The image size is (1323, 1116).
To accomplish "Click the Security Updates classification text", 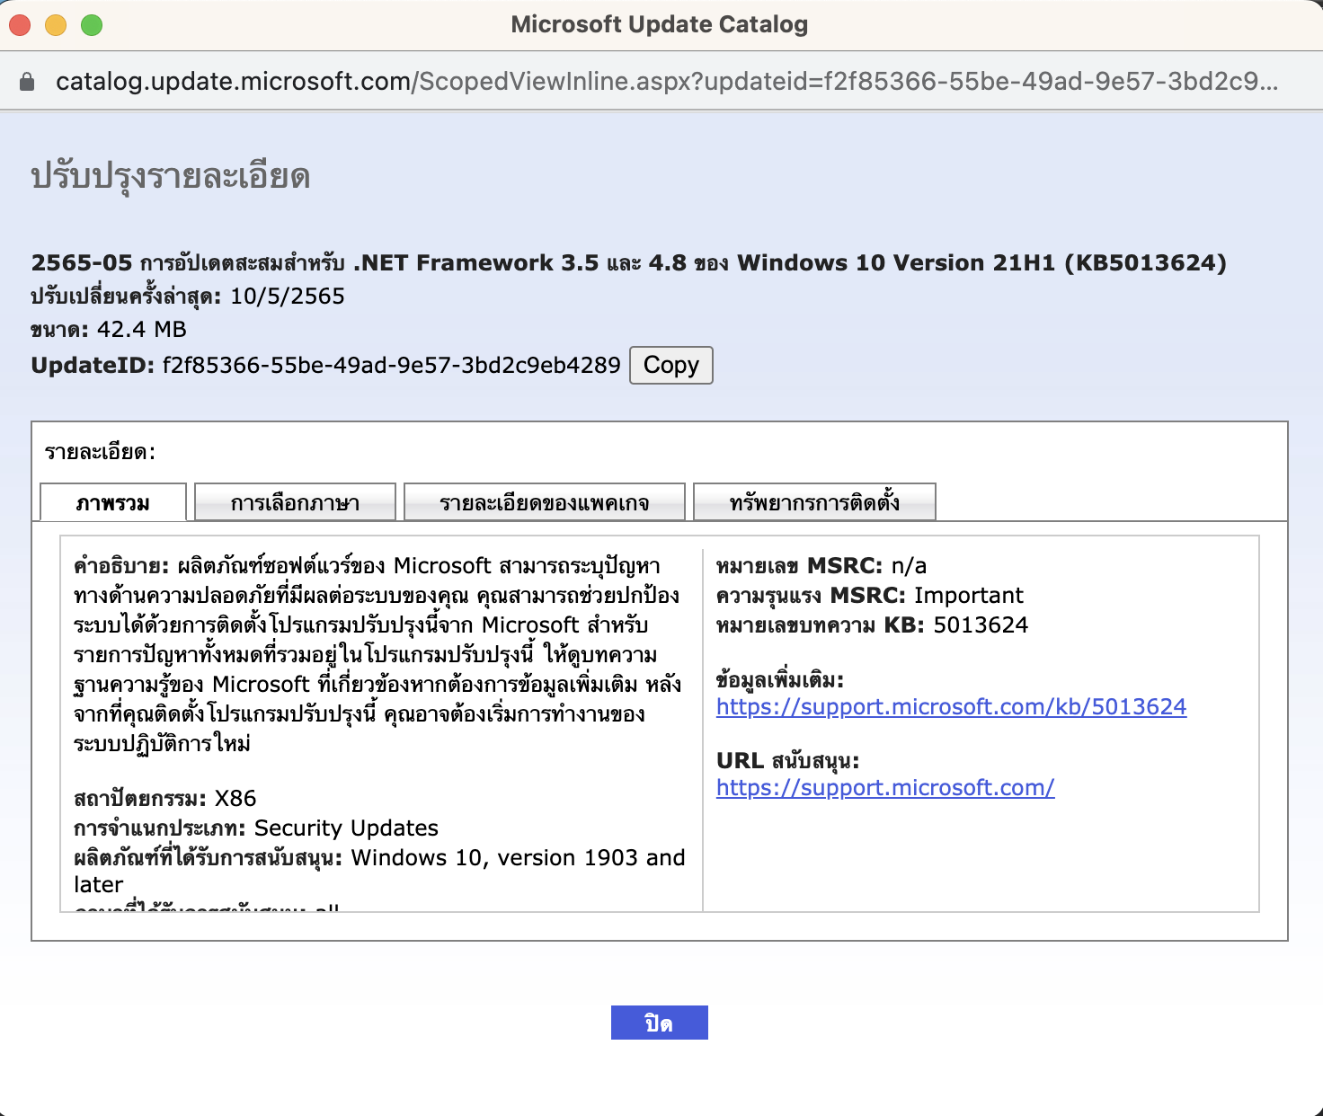I will pyautogui.click(x=346, y=828).
